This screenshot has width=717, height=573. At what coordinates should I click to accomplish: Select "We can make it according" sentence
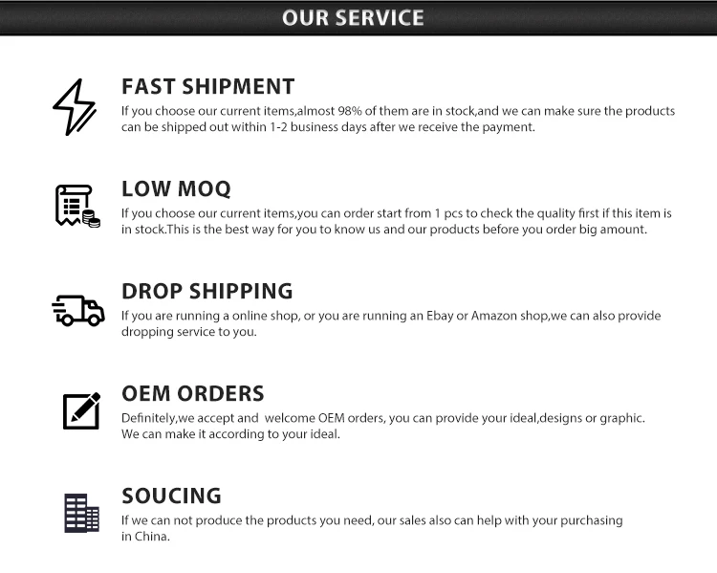(230, 434)
